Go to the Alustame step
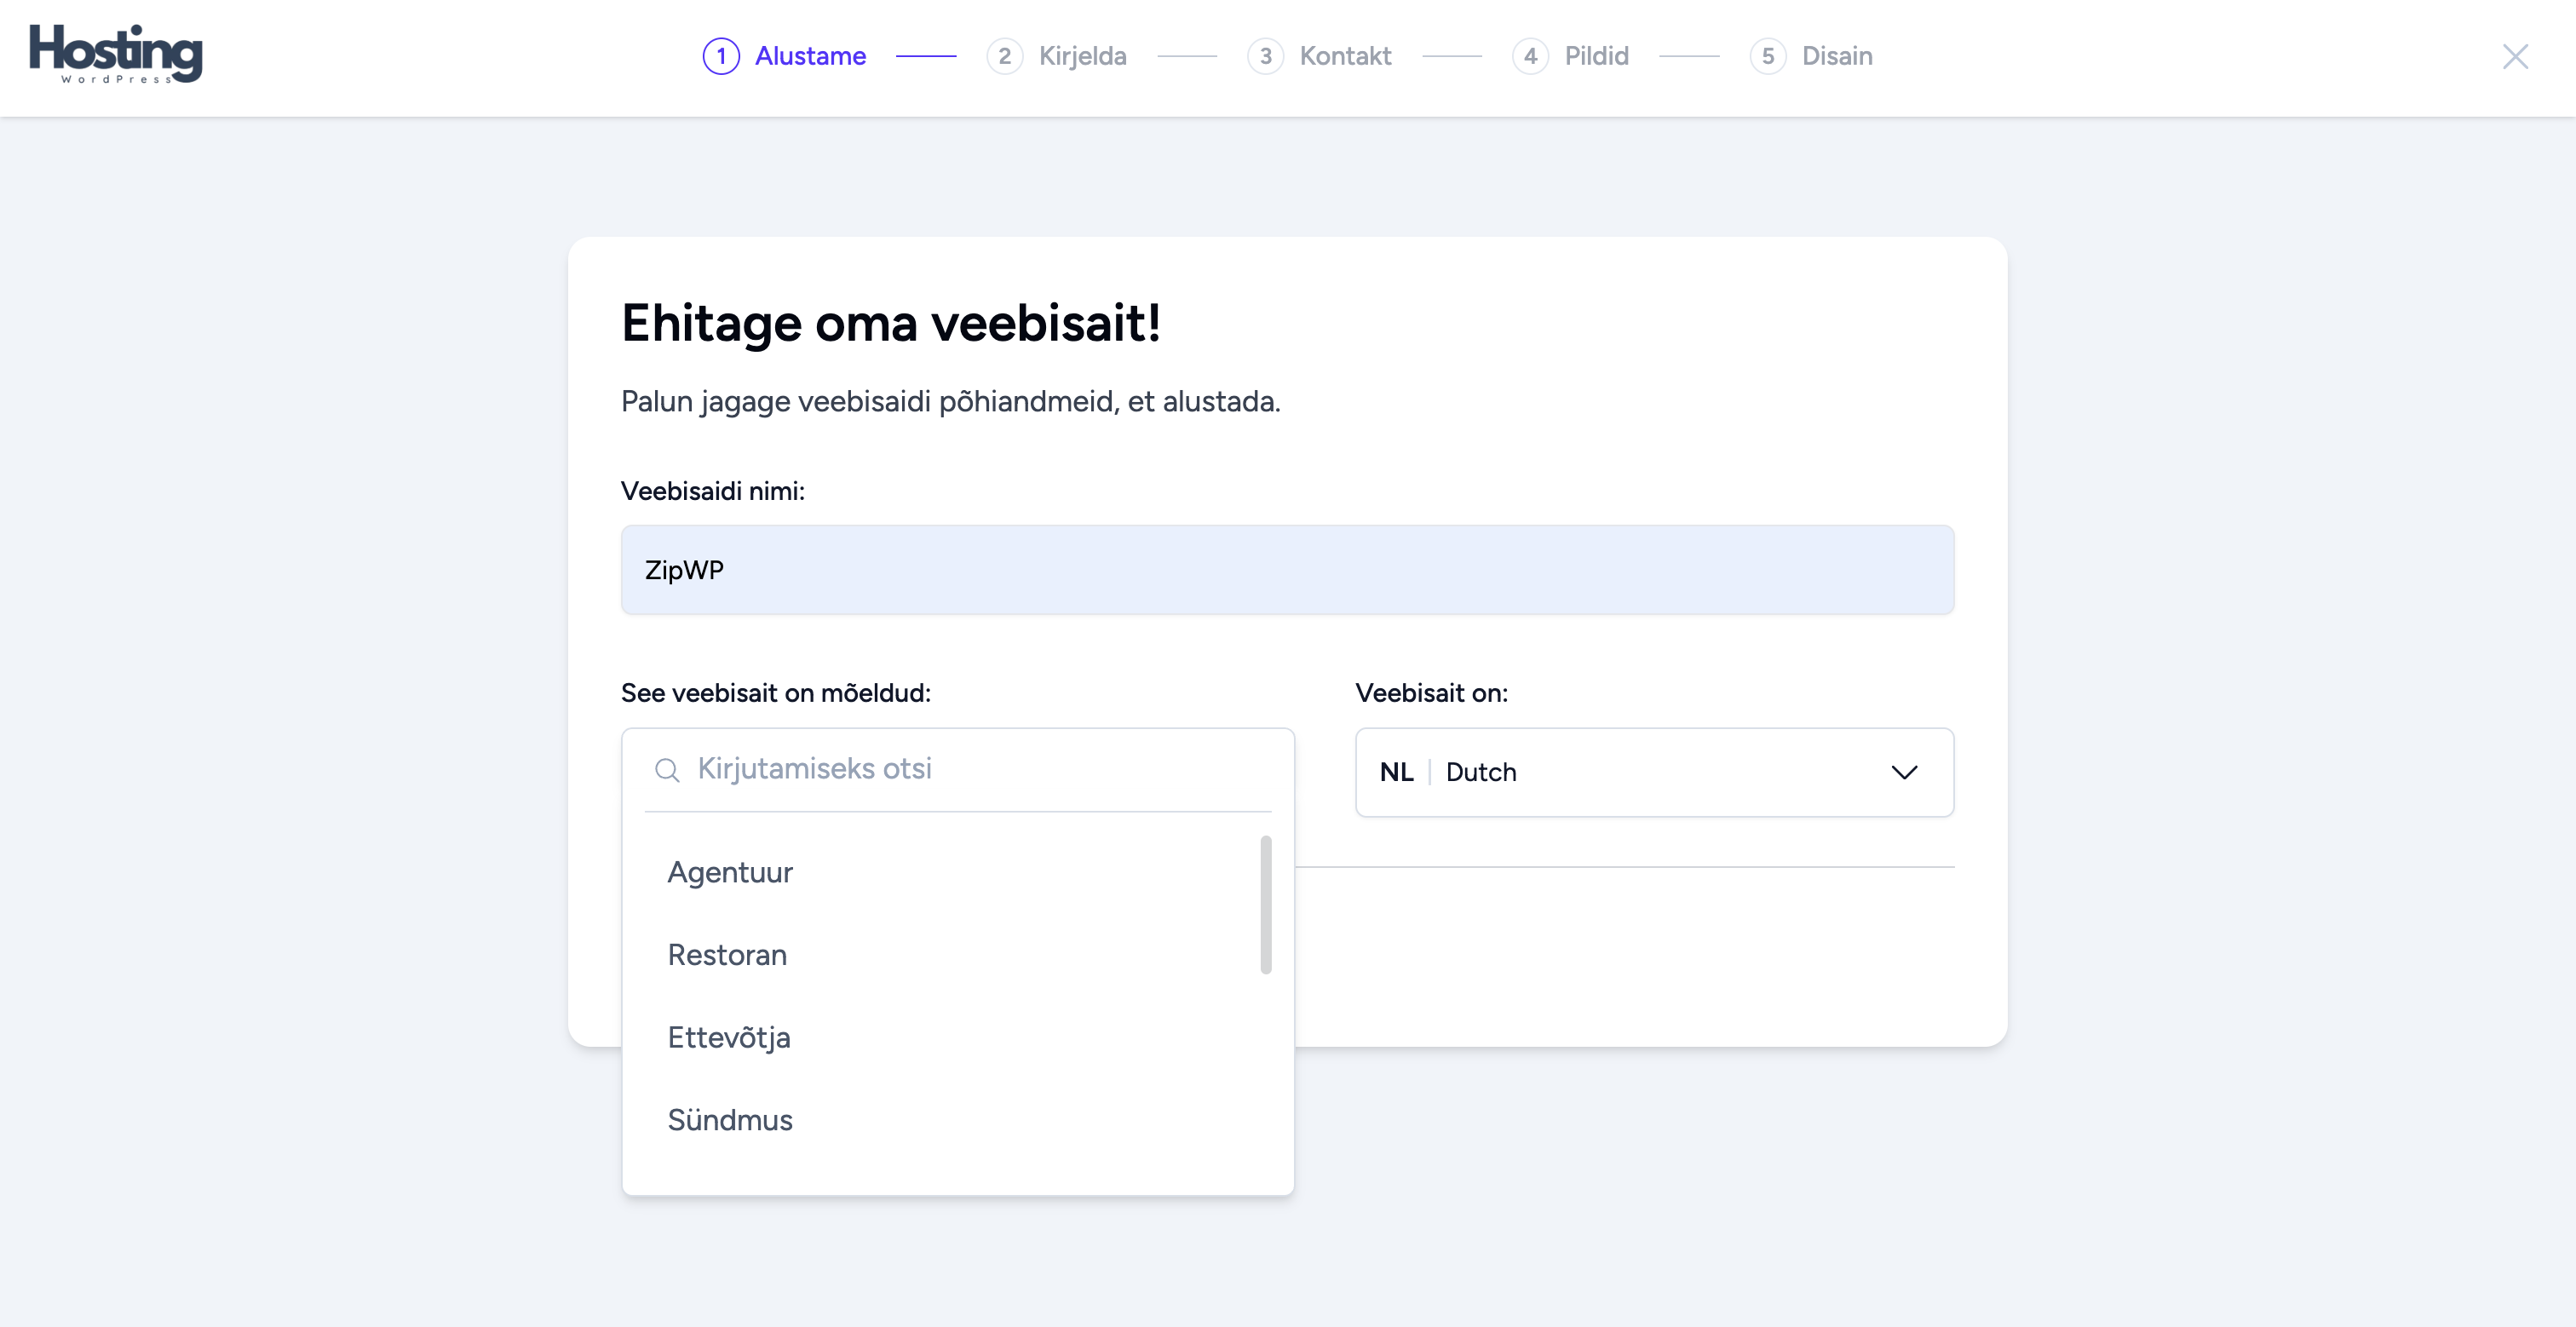Screen dimensions: 2576x1327 click(x=810, y=56)
